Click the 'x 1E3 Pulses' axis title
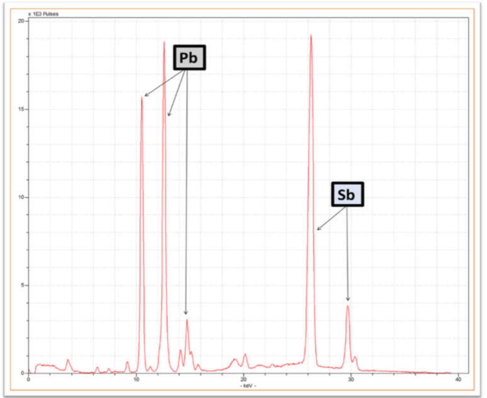The width and height of the screenshot is (487, 398). pos(43,14)
